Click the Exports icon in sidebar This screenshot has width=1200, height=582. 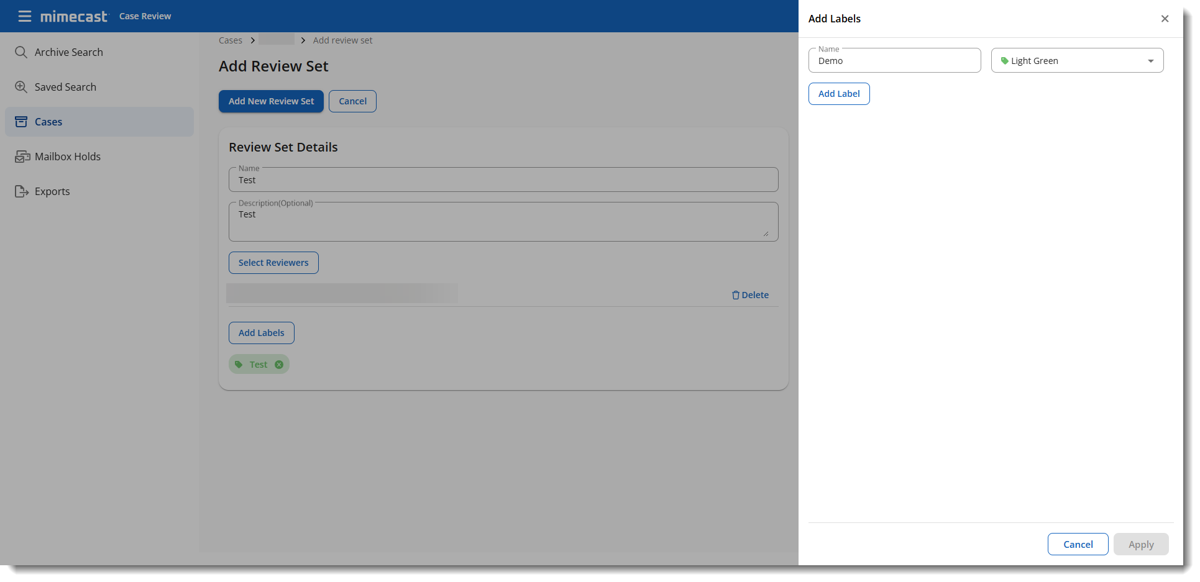point(22,191)
